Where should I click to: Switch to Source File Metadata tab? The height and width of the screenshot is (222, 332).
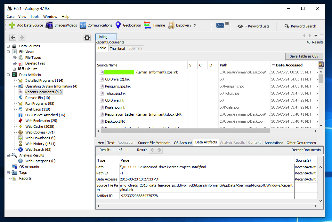154,143
